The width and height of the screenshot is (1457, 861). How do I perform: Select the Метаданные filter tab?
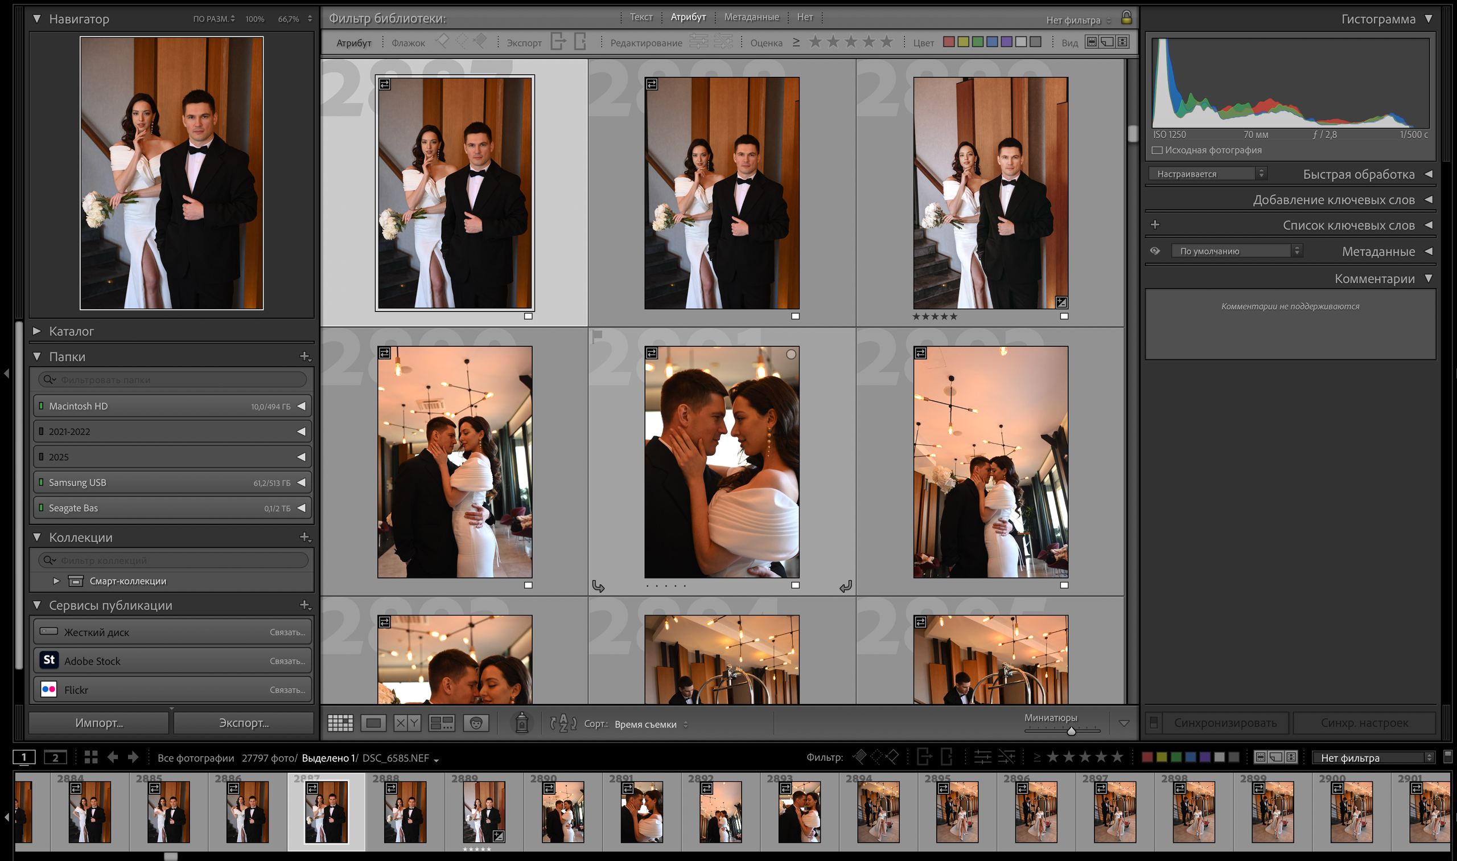[751, 18]
